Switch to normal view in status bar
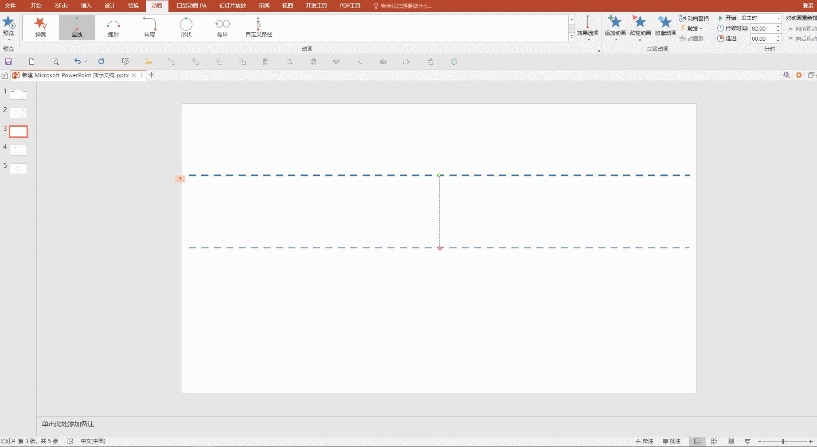The width and height of the screenshot is (817, 447). click(x=697, y=441)
